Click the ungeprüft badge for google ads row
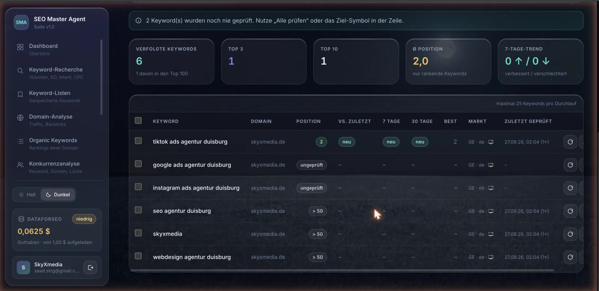Image resolution: width=599 pixels, height=291 pixels. 311,165
